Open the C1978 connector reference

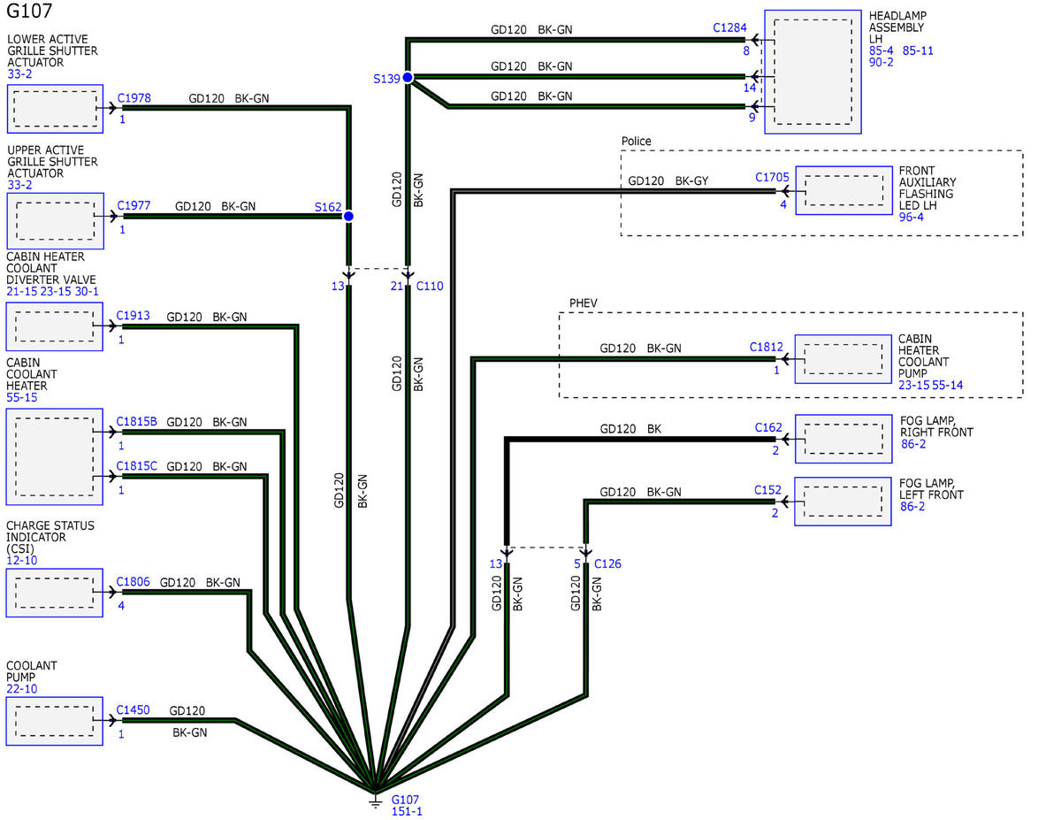point(134,98)
